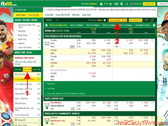Check Tất Cả Các Môn Thể Thao checkbox

[x=16, y=26]
